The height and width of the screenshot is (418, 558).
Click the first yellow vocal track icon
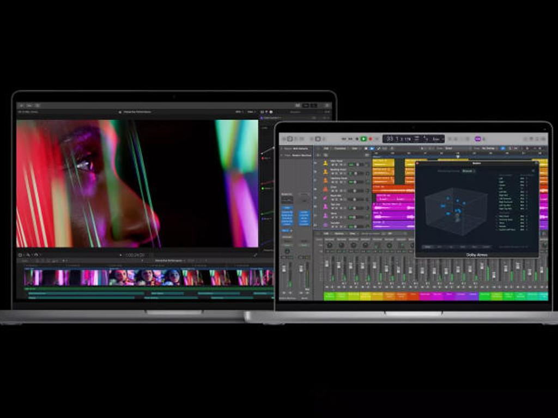(x=325, y=162)
